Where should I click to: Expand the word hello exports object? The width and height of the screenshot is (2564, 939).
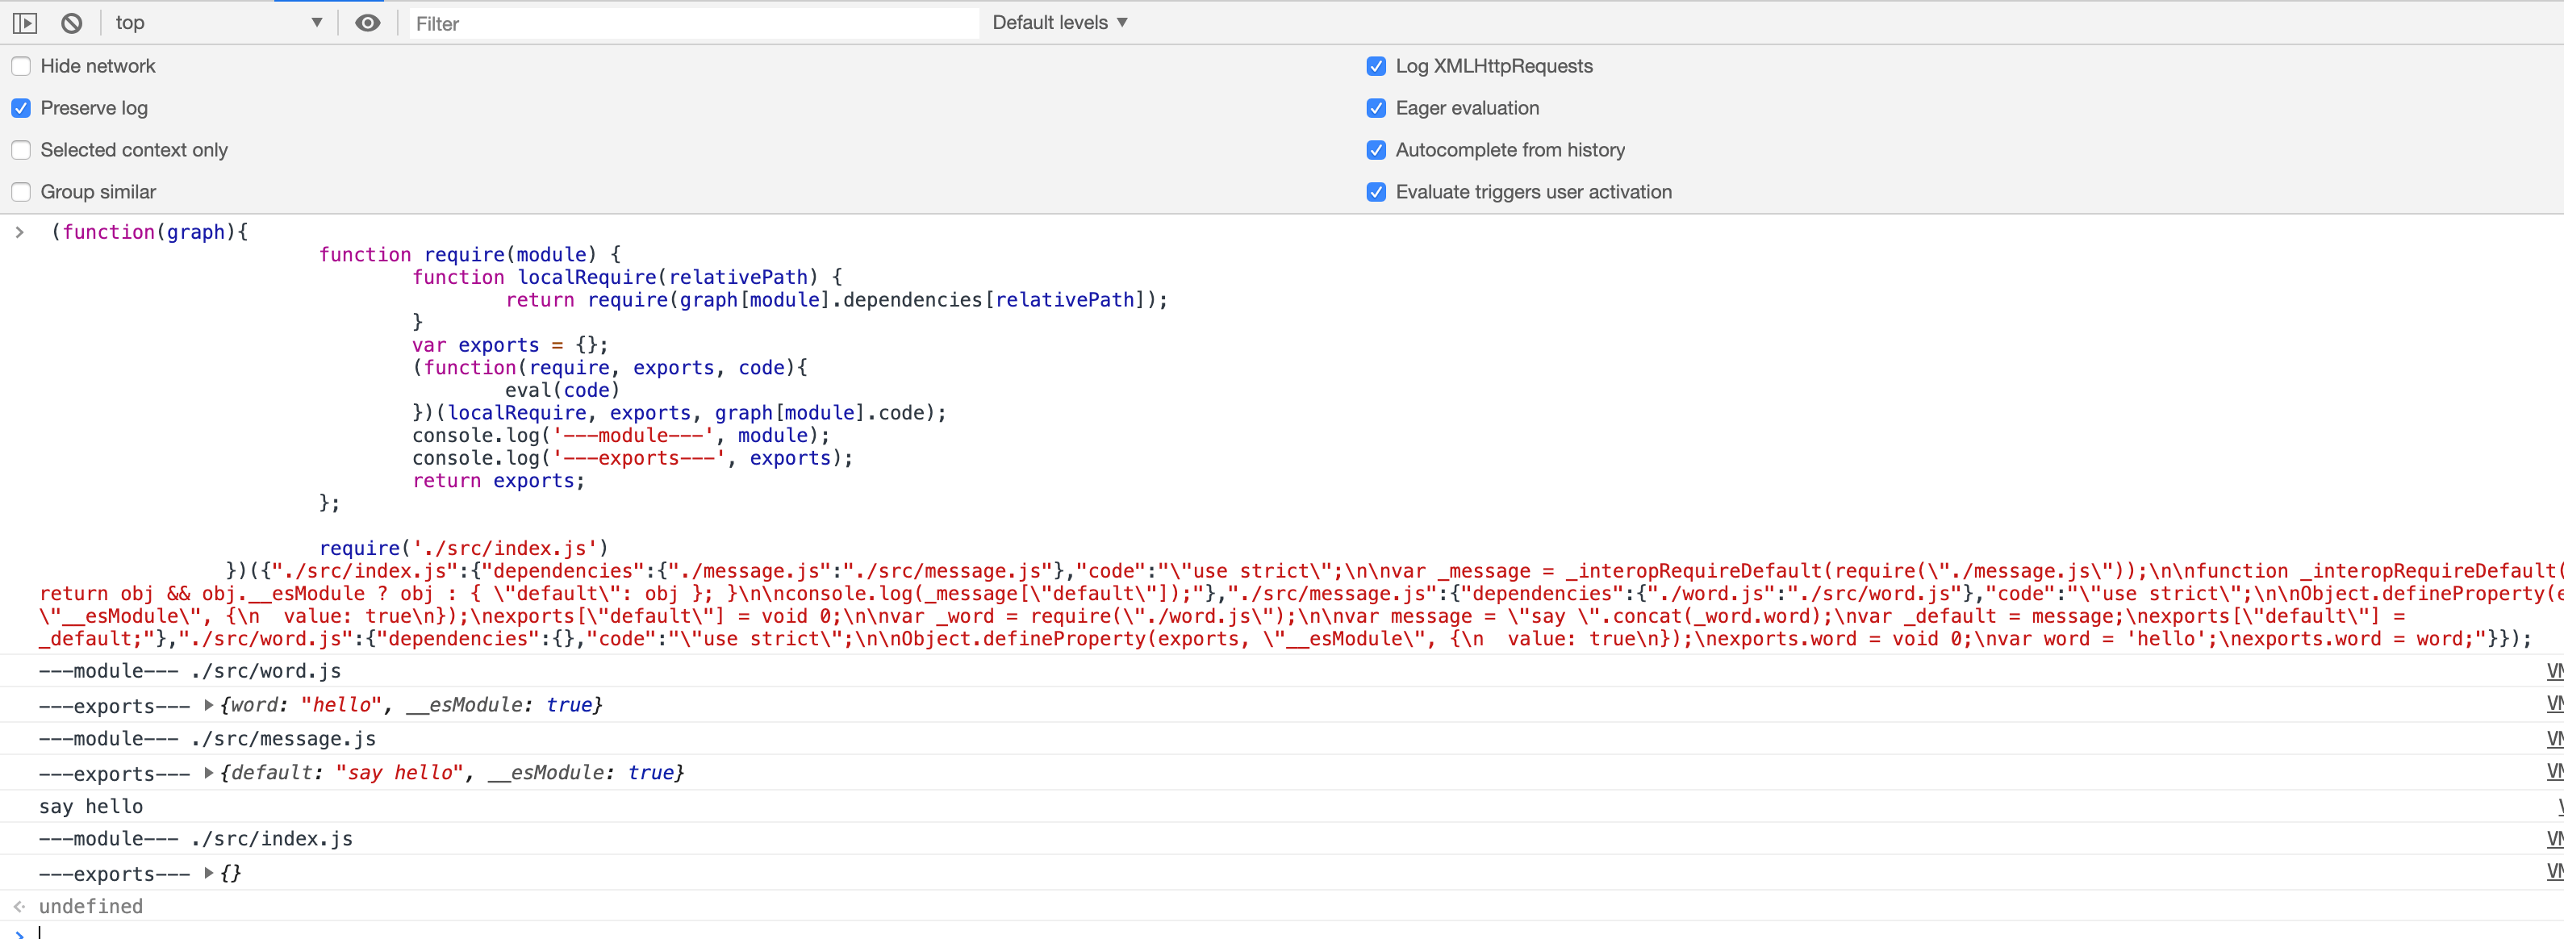click(209, 704)
